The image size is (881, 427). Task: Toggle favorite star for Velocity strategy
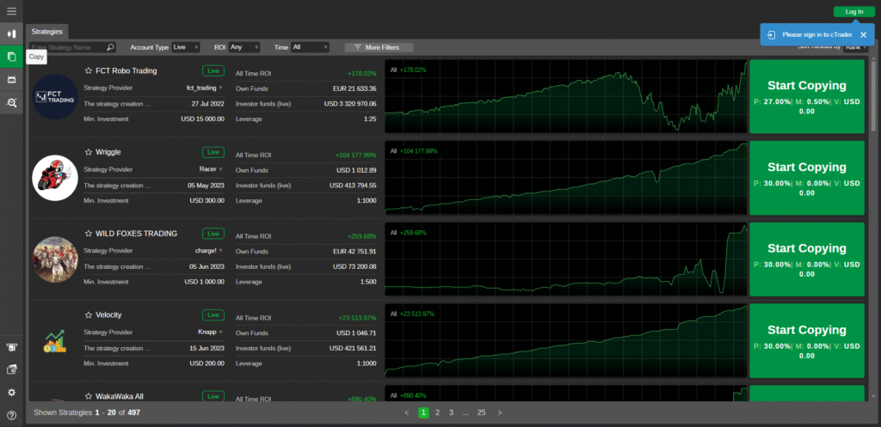[x=88, y=315]
